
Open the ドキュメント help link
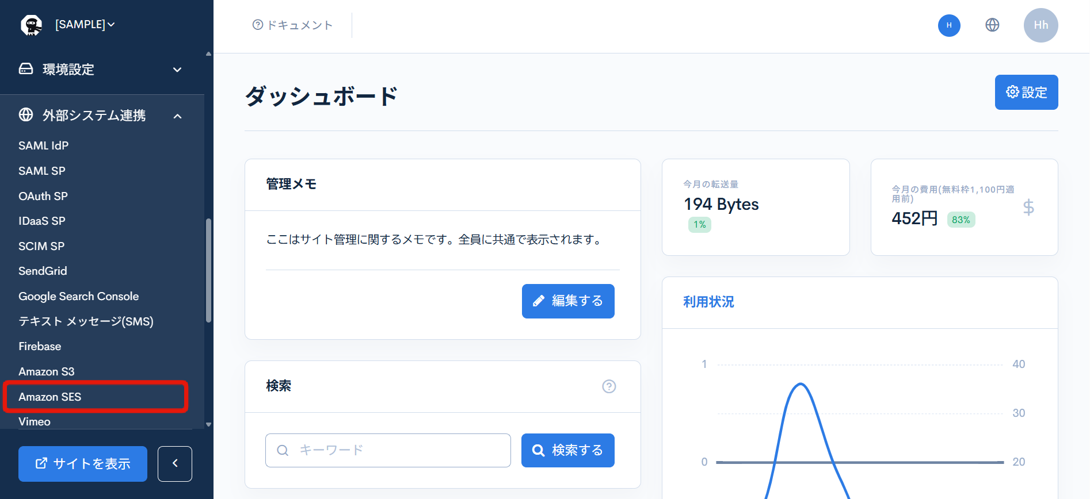(293, 25)
